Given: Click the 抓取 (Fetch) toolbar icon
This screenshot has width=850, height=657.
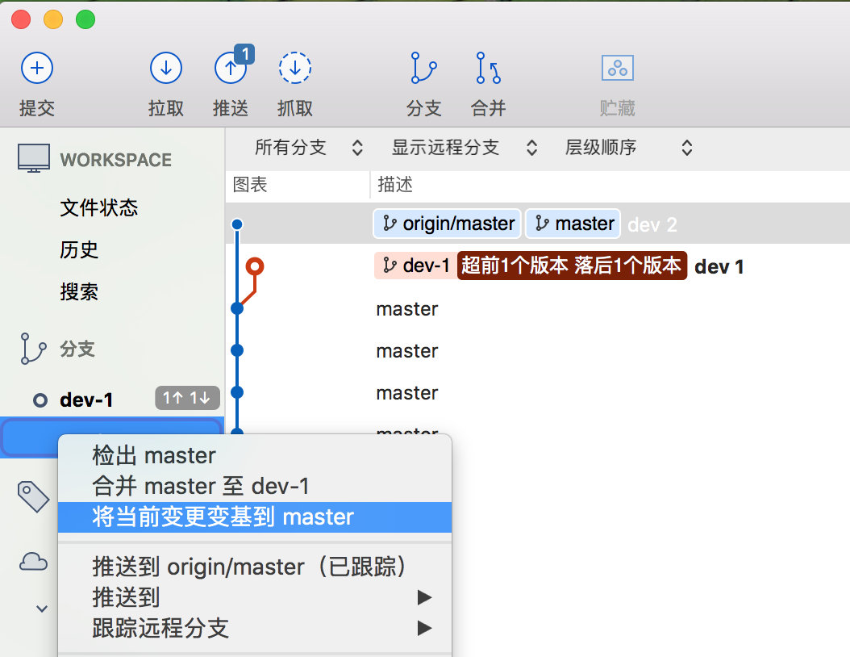Looking at the screenshot, I should pos(294,69).
